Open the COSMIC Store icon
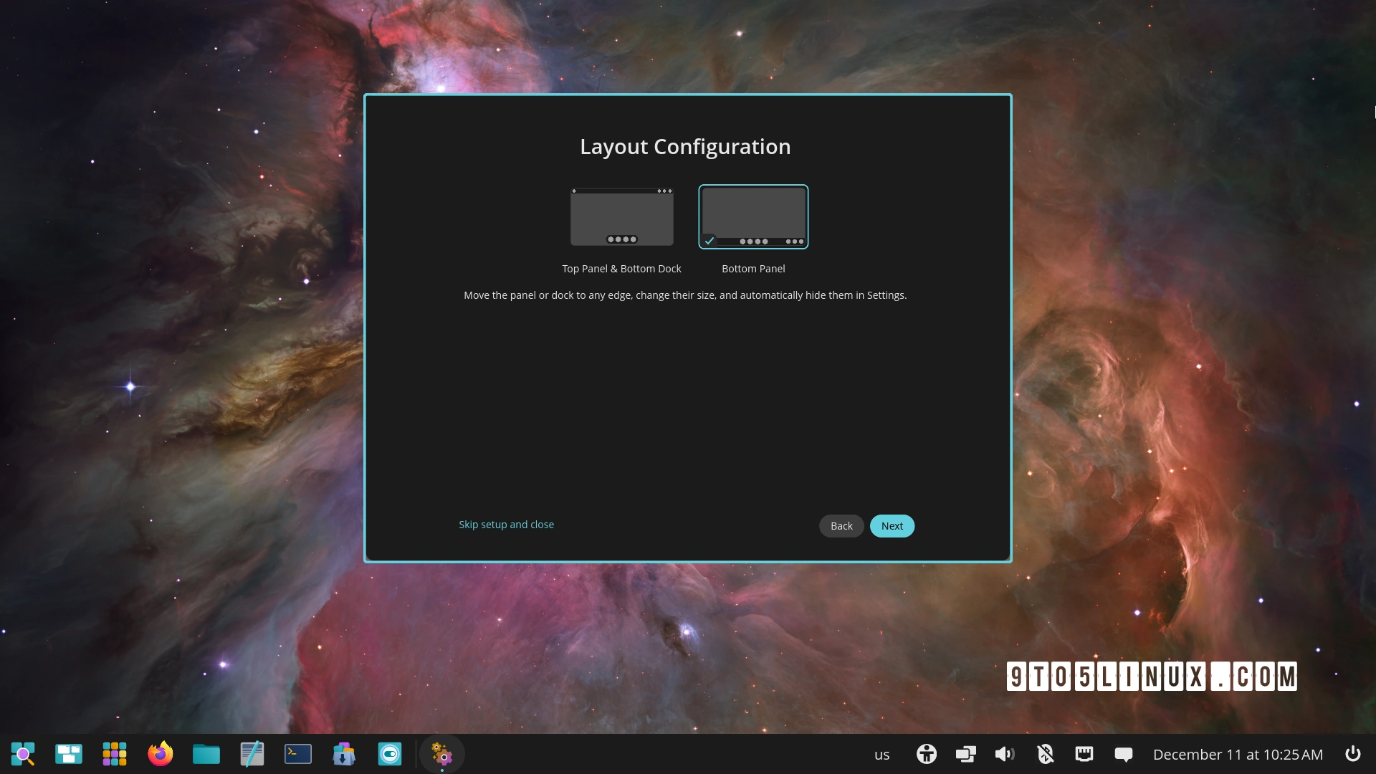Image resolution: width=1376 pixels, height=774 pixels. 344,754
